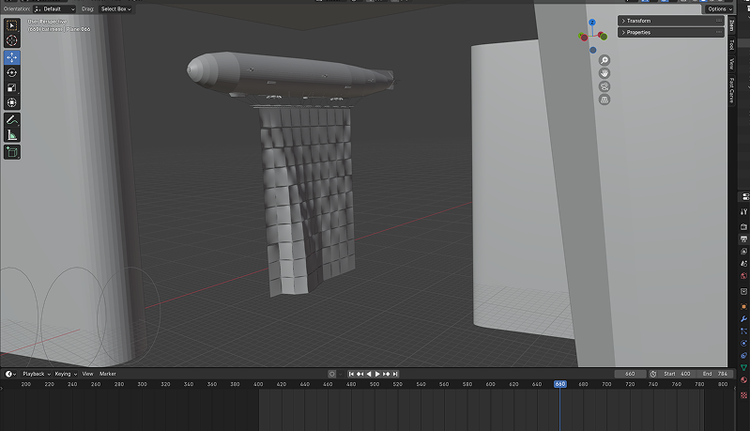Activate the Cursor tool
Viewport: 750px width, 431px height.
tap(12, 40)
